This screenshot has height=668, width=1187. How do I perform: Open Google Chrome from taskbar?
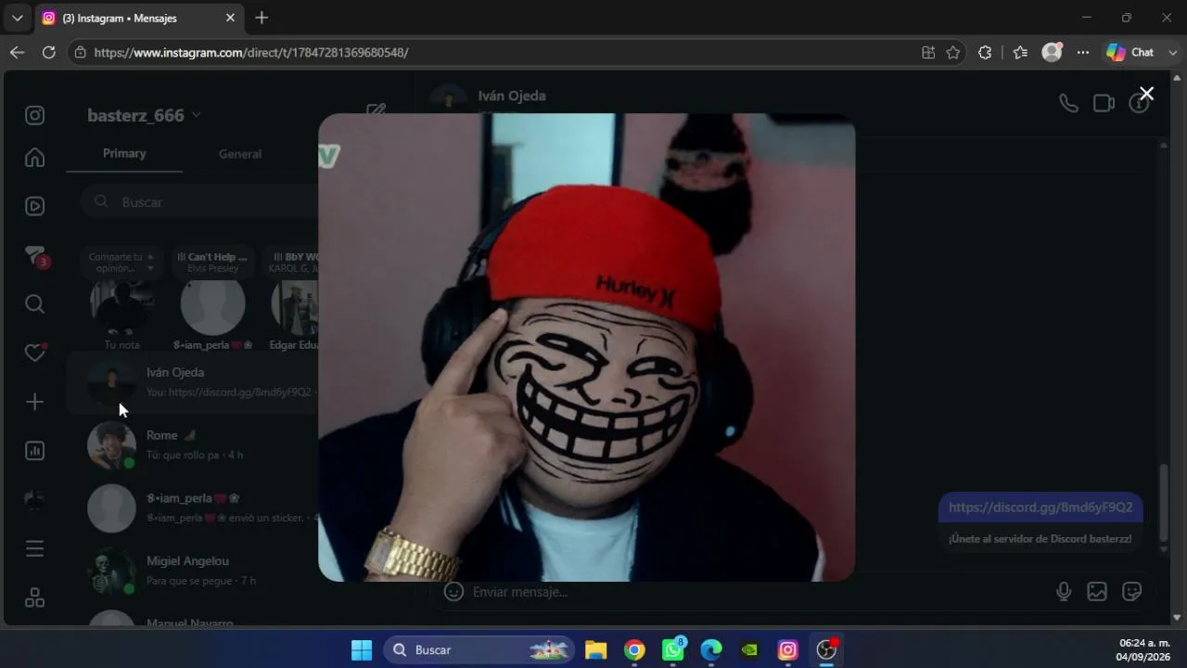pyautogui.click(x=634, y=650)
